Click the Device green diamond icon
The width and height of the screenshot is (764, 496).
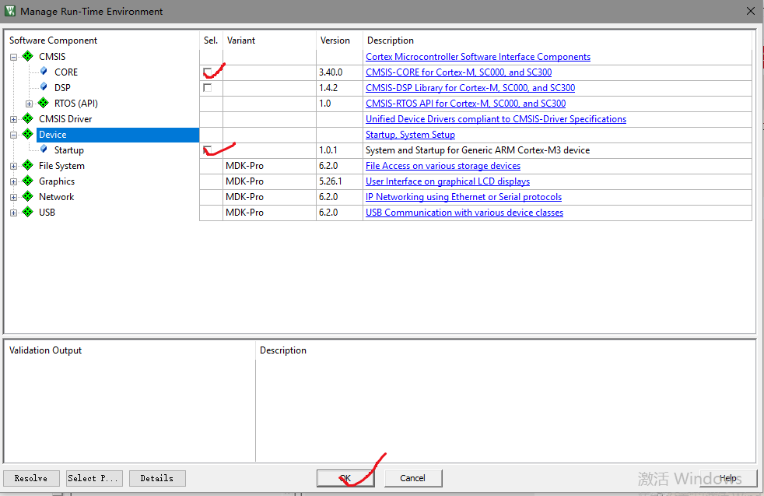(x=28, y=134)
